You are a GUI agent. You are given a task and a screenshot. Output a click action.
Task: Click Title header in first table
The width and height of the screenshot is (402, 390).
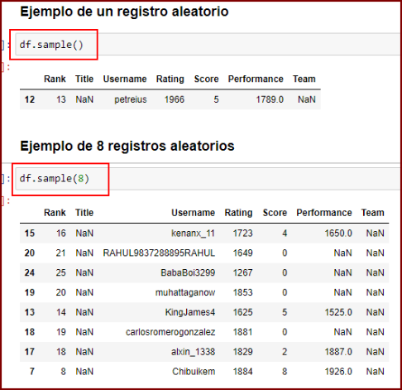pyautogui.click(x=84, y=79)
